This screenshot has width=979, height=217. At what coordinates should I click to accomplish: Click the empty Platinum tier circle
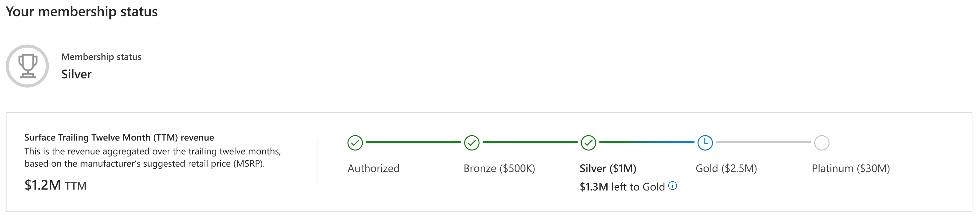(822, 143)
